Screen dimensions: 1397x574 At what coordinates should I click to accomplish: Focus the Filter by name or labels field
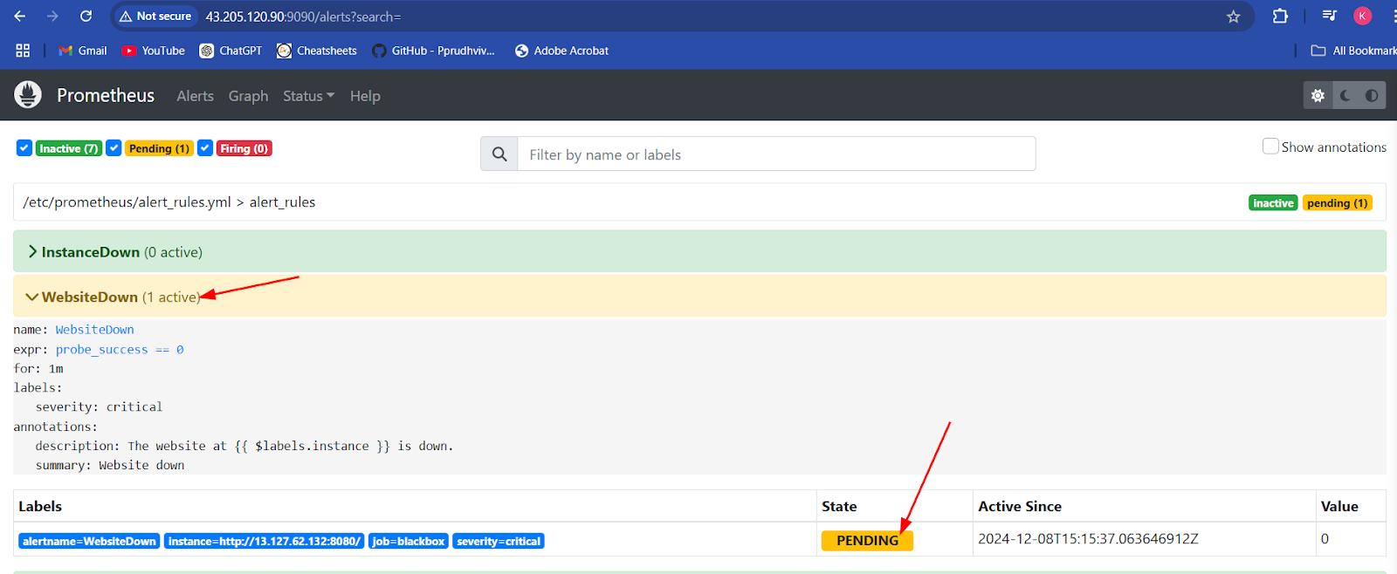(x=776, y=154)
